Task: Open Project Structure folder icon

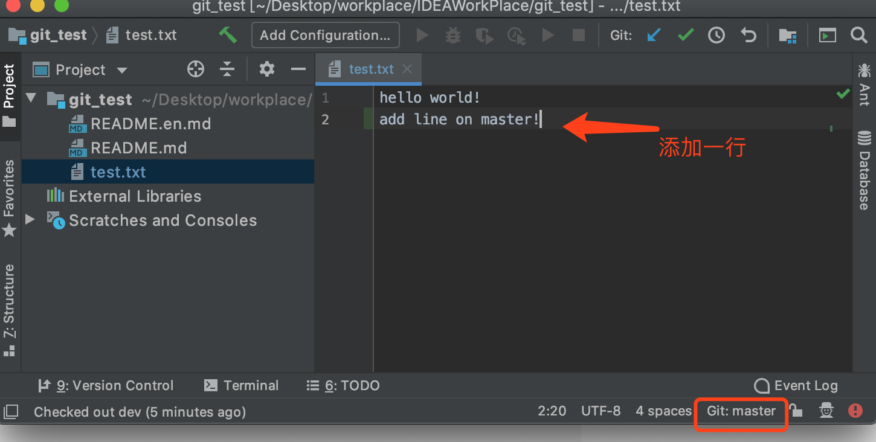Action: (x=788, y=35)
